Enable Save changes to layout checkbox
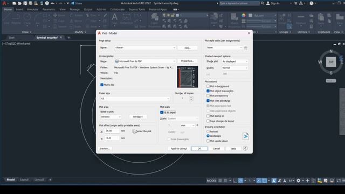 [x=208, y=121]
